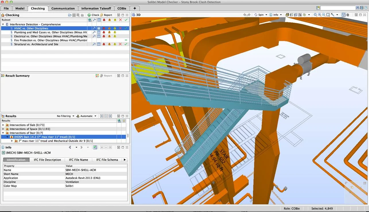Click the red critical severity icon for HVAC row
The height and width of the screenshot is (212, 369).
click(x=104, y=28)
